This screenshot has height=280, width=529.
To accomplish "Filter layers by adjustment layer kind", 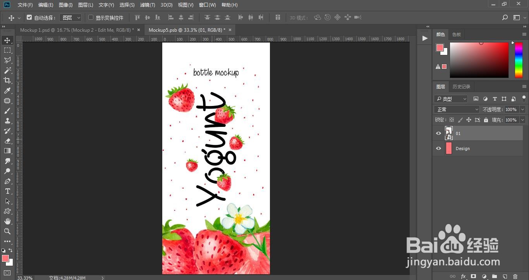I will [x=485, y=99].
